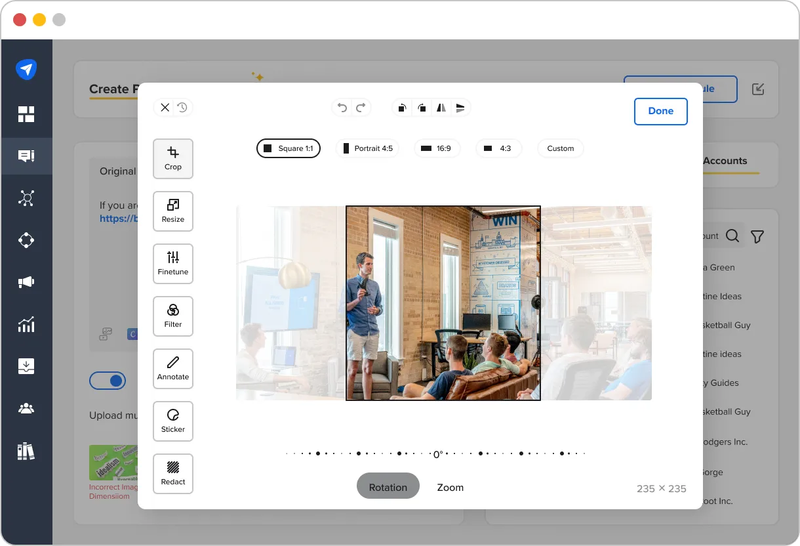This screenshot has width=800, height=546.
Task: Open the Resize tool
Action: 172,211
